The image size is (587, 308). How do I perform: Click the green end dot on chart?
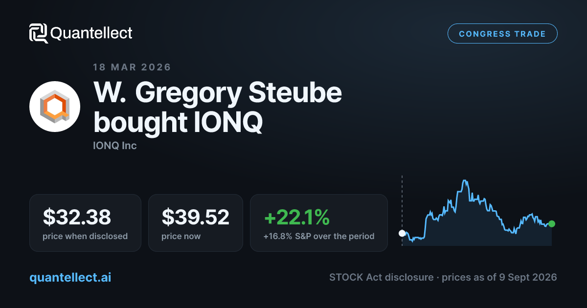(552, 224)
